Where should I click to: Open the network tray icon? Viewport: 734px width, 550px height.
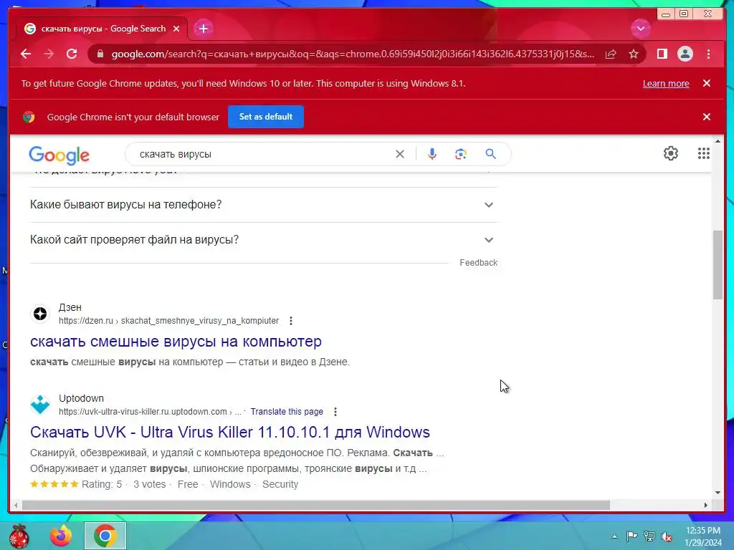point(649,536)
